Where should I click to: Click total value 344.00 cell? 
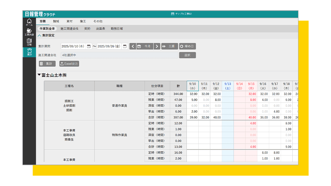click(178, 94)
